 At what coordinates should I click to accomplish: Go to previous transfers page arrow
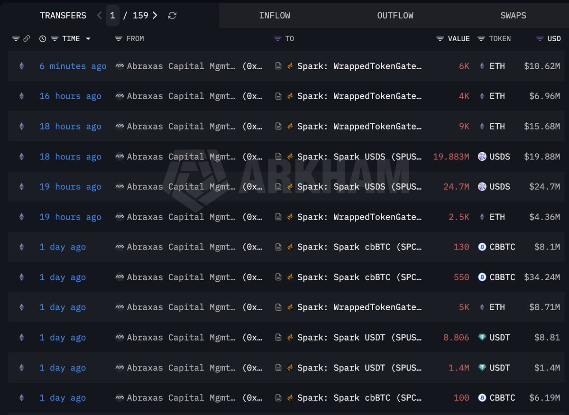pyautogui.click(x=99, y=15)
